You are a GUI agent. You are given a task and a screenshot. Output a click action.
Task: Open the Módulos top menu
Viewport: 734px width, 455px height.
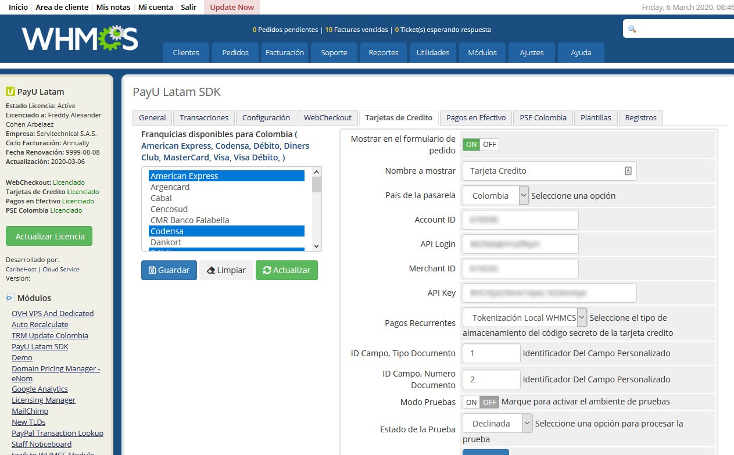click(x=482, y=52)
